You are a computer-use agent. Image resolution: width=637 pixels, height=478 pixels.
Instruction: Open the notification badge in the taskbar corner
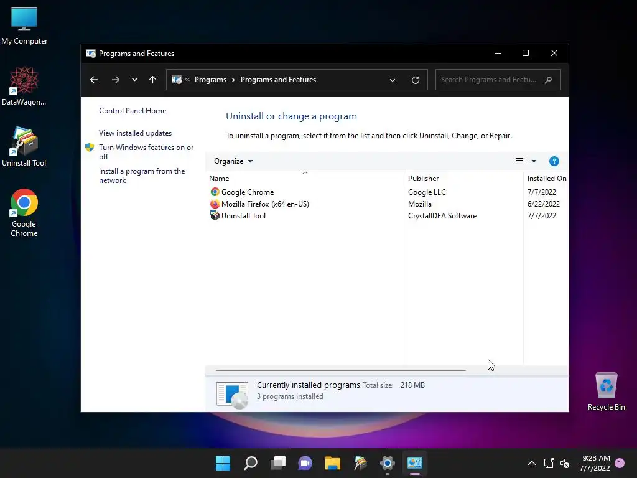click(x=620, y=463)
